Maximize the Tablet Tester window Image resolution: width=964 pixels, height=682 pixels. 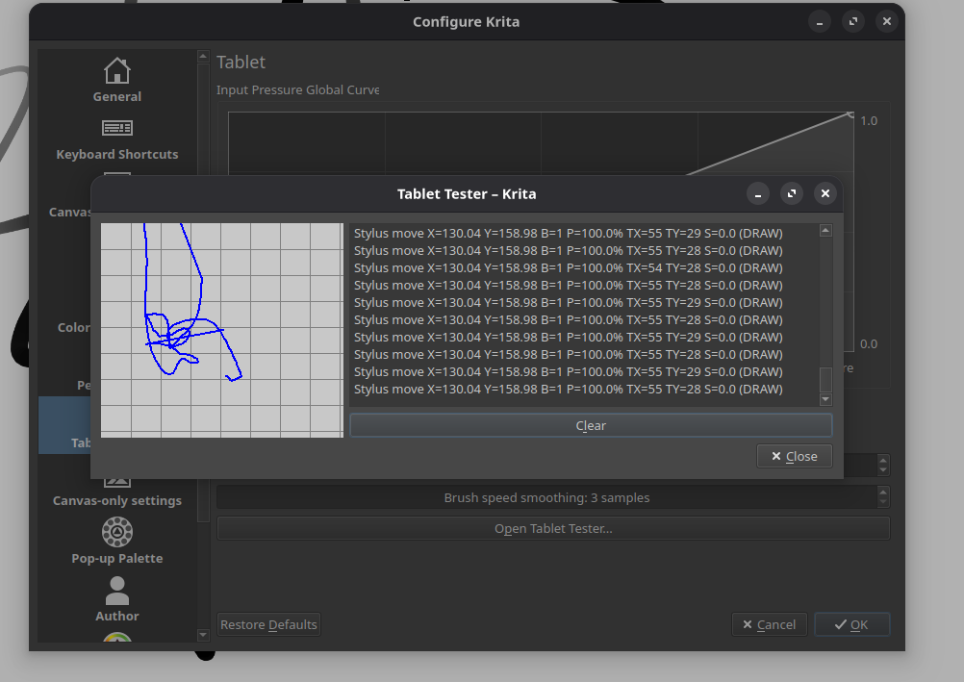click(791, 193)
